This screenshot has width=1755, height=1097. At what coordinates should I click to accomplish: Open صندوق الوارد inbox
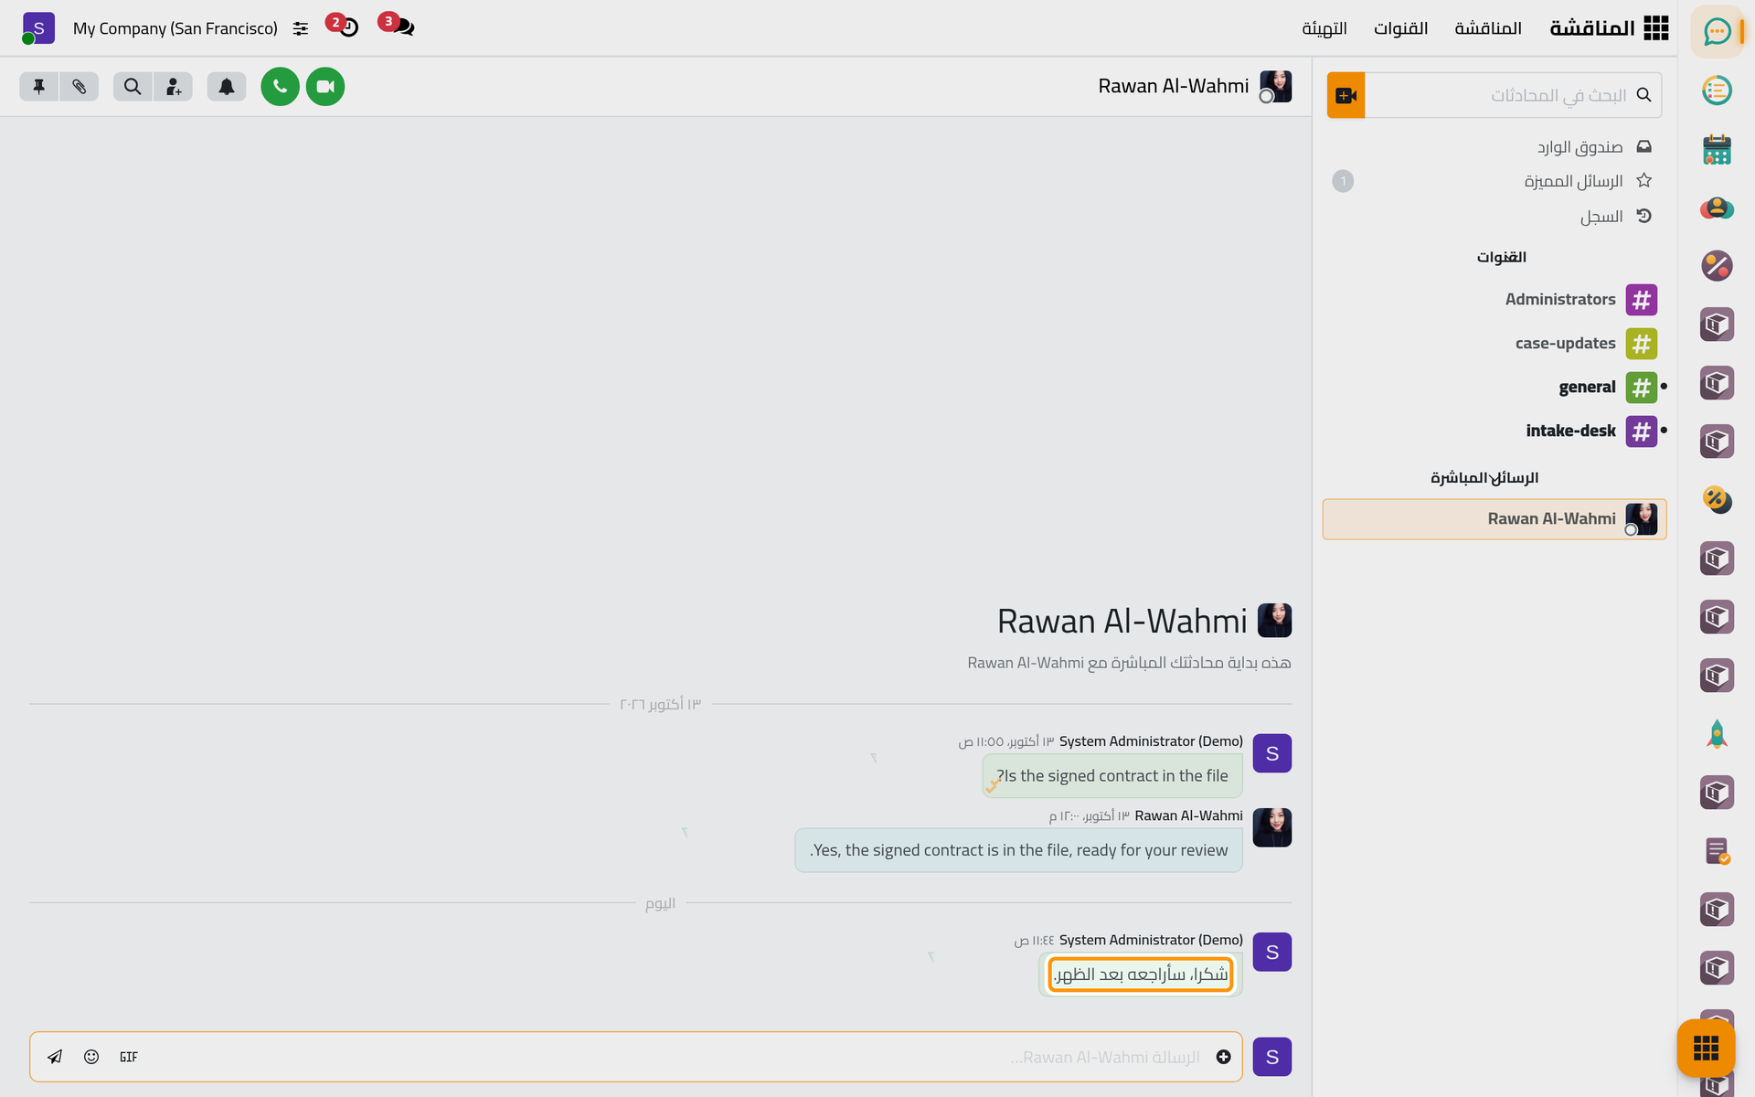1494,146
